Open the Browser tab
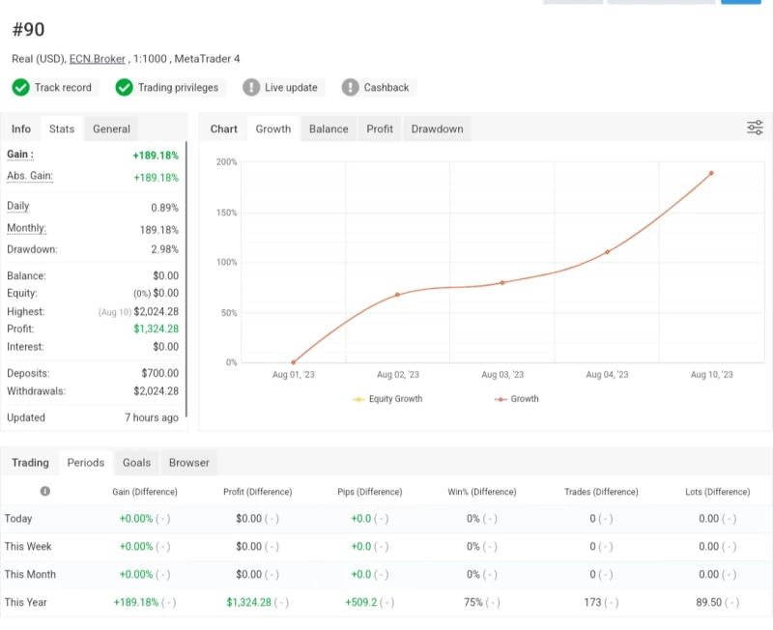This screenshot has height=630, width=773. tap(189, 463)
